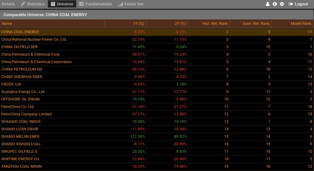Select the CNOOC Ltd. row
314x171 pixels.
point(157,84)
